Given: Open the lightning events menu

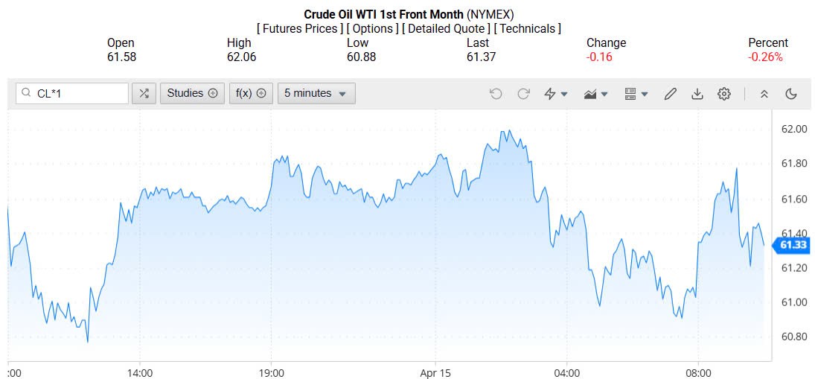Looking at the screenshot, I should (x=556, y=94).
